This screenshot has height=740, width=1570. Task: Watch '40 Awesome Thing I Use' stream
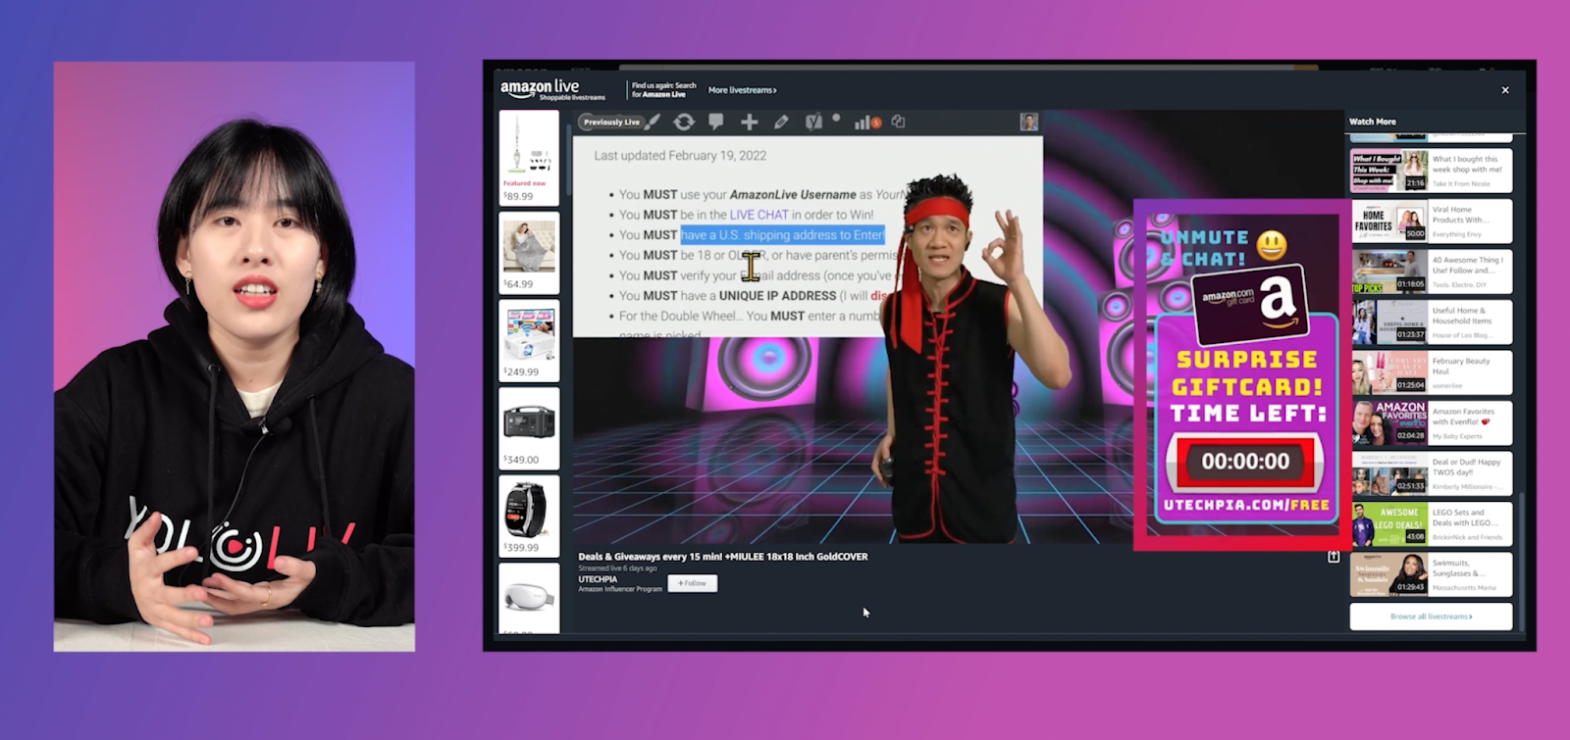tap(1432, 271)
